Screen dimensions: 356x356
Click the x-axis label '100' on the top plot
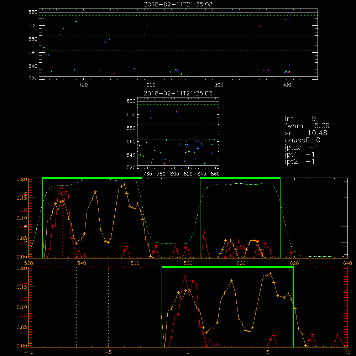tap(83, 85)
